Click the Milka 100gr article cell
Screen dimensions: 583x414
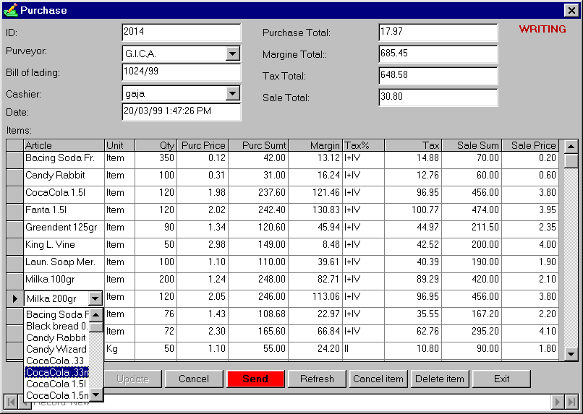pyautogui.click(x=64, y=281)
